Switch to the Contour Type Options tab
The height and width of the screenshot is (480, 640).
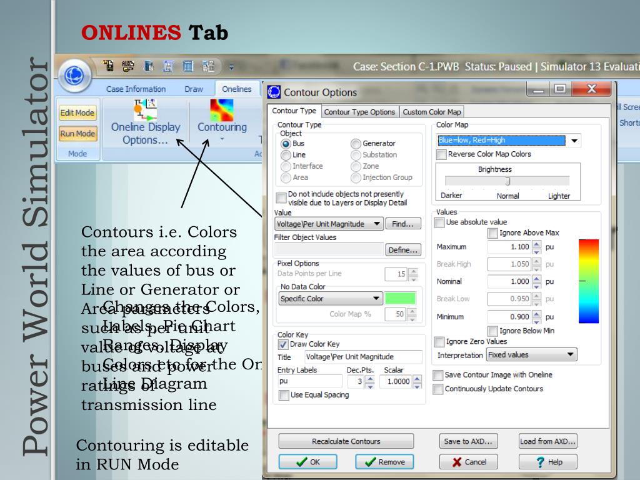359,112
